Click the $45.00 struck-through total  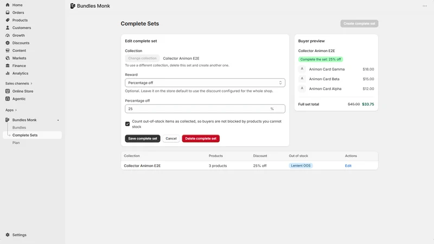tap(354, 104)
